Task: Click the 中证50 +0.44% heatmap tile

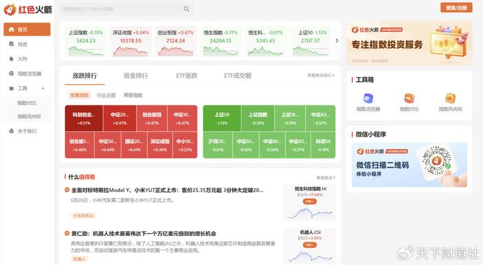Action: (108, 145)
